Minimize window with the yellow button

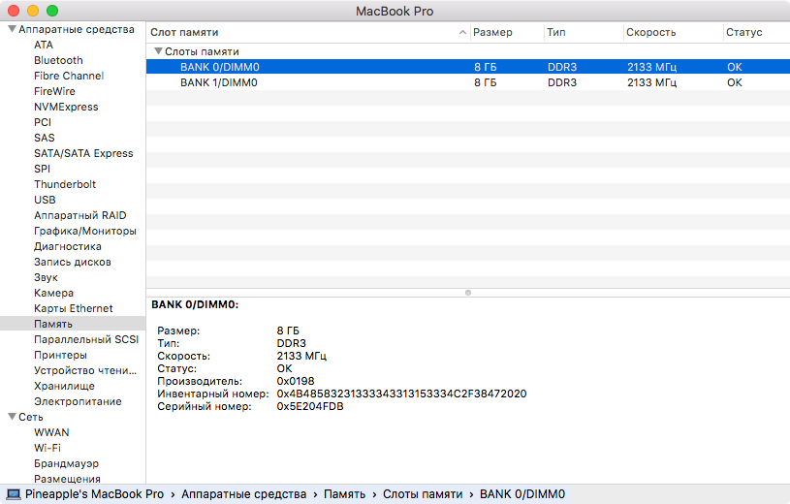(33, 11)
